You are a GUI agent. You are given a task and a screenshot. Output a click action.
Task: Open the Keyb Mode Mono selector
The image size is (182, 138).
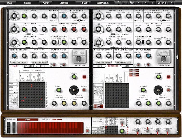point(28,120)
